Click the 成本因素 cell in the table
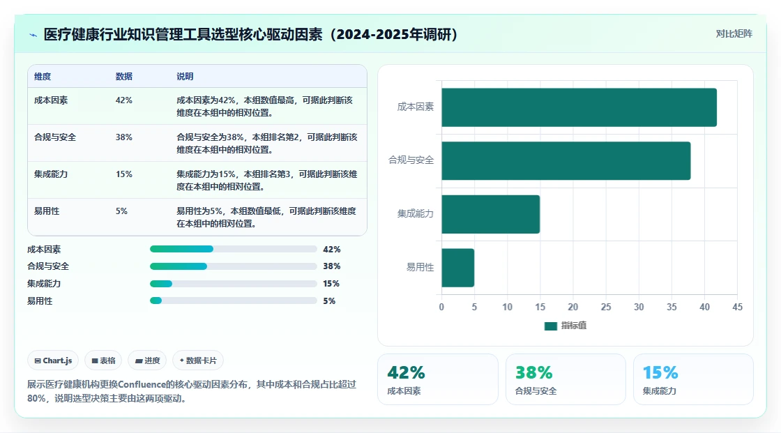 (51, 100)
